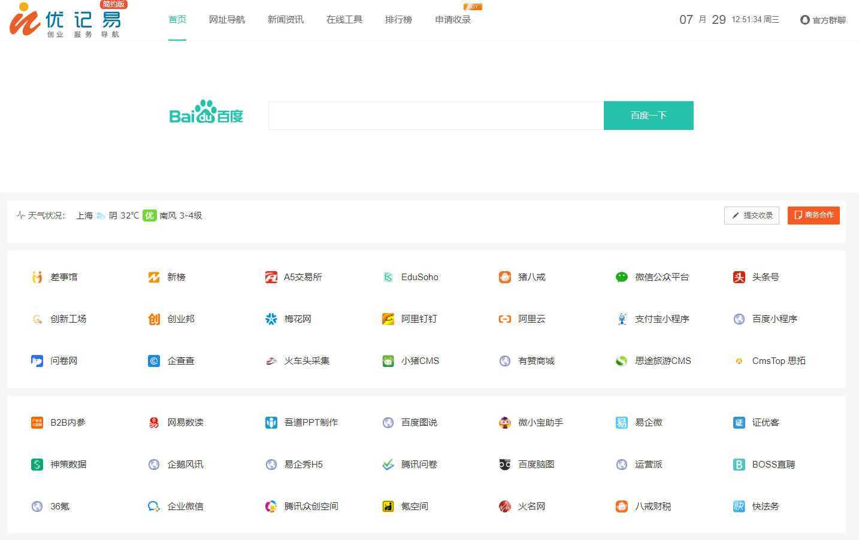Go to the 排行榜 page

click(398, 20)
